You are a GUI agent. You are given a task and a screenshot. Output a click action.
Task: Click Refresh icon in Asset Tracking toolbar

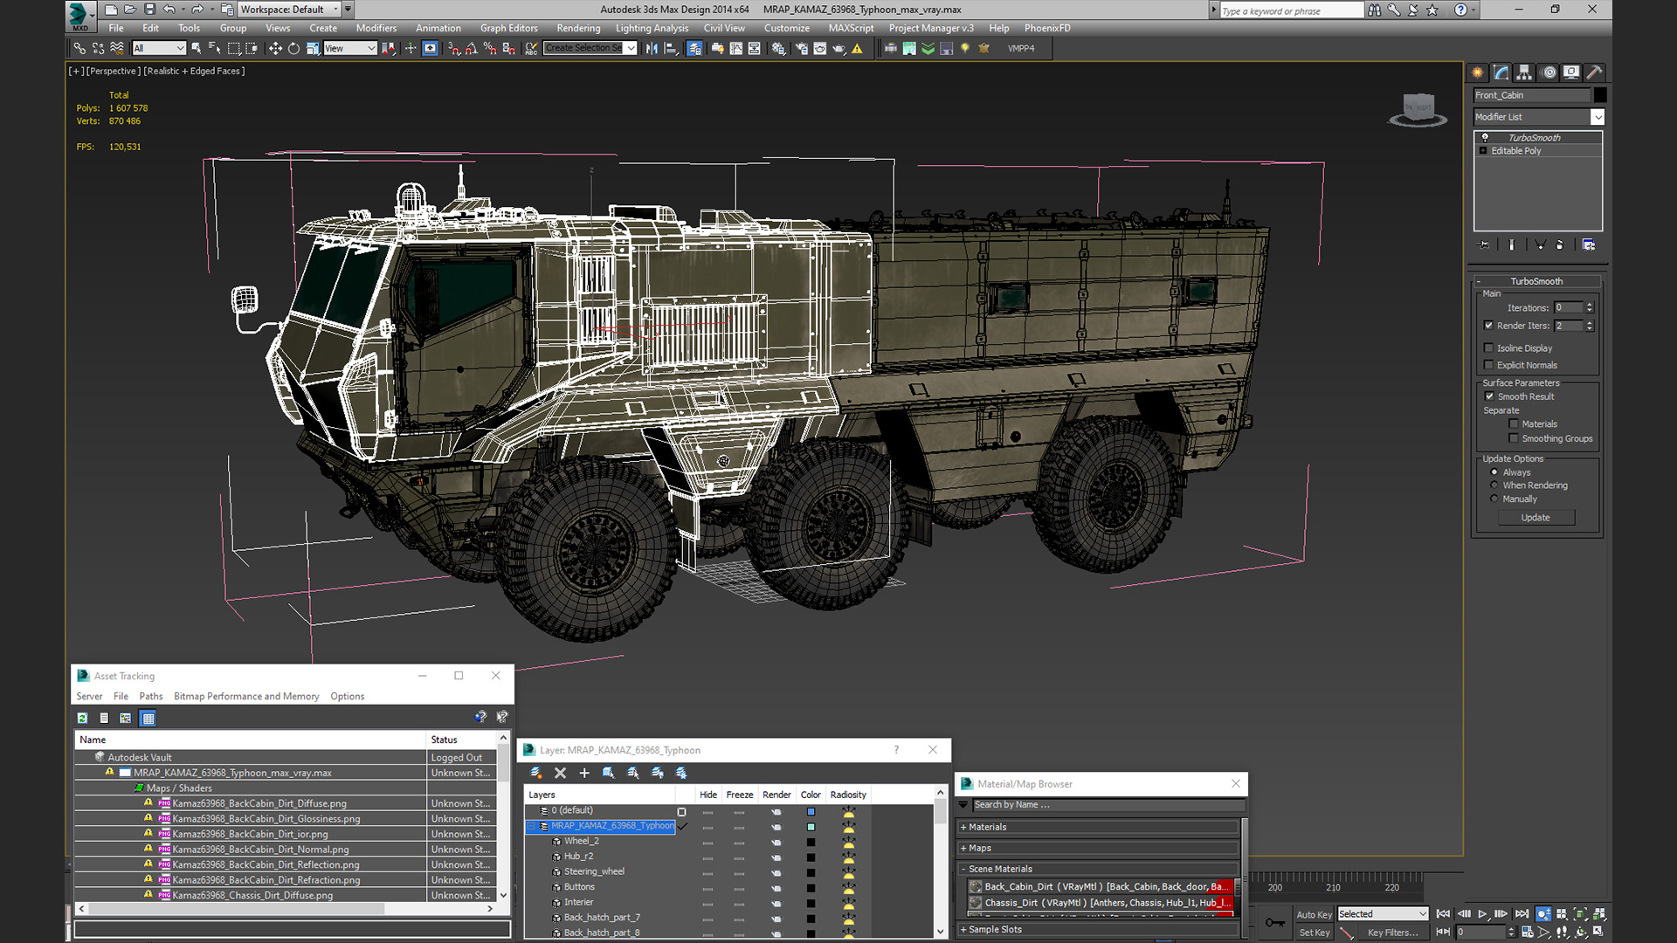pyautogui.click(x=82, y=719)
